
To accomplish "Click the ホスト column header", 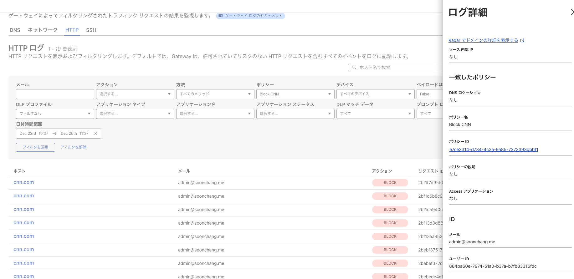I will tap(19, 171).
